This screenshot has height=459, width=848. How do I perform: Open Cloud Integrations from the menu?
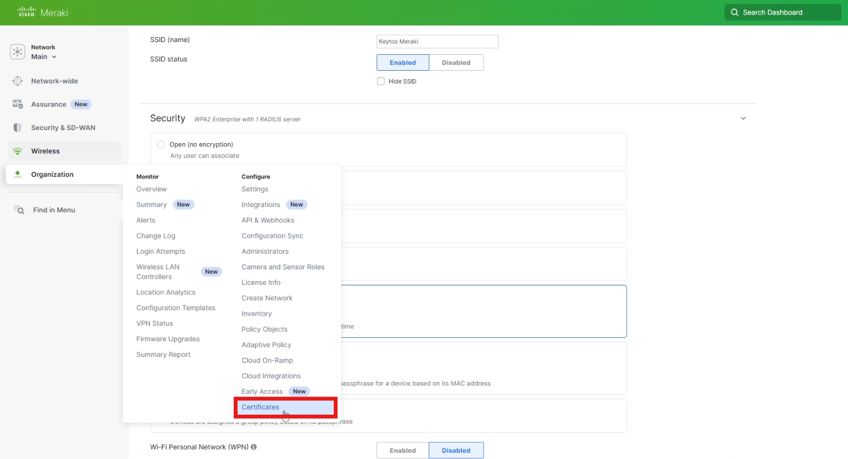[271, 376]
